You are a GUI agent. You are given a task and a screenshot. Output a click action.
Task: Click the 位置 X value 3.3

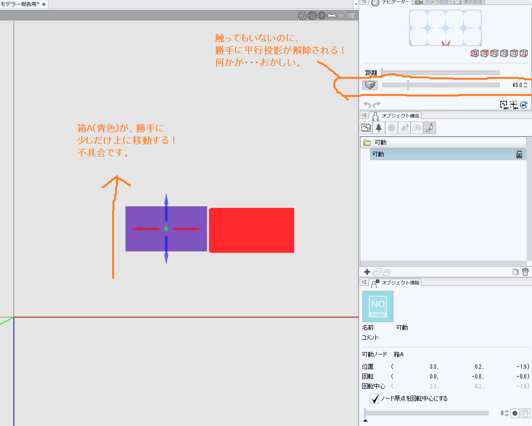click(x=434, y=367)
